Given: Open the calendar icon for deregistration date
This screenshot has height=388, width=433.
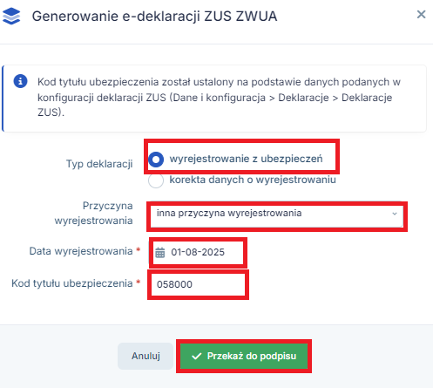Looking at the screenshot, I should tap(159, 252).
